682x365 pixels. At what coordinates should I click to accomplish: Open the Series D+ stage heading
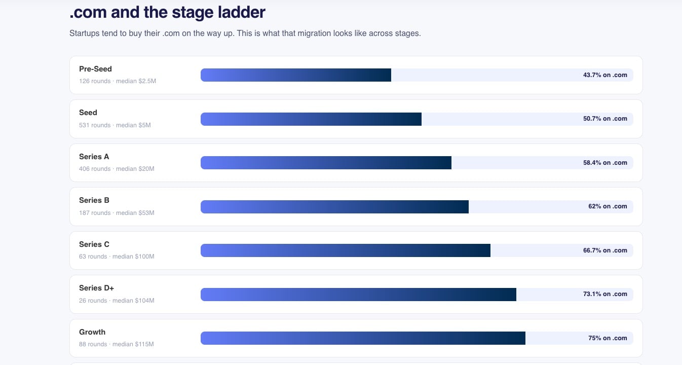click(97, 288)
